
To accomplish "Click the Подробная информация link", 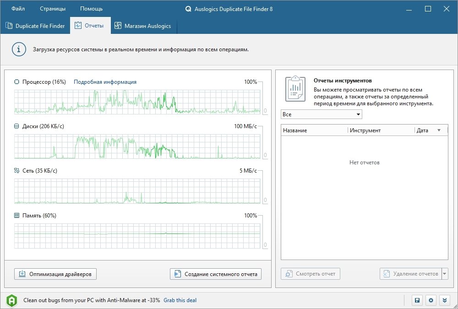I will [x=105, y=82].
